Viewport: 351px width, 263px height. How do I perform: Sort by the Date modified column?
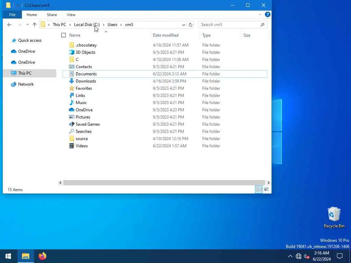[166, 35]
